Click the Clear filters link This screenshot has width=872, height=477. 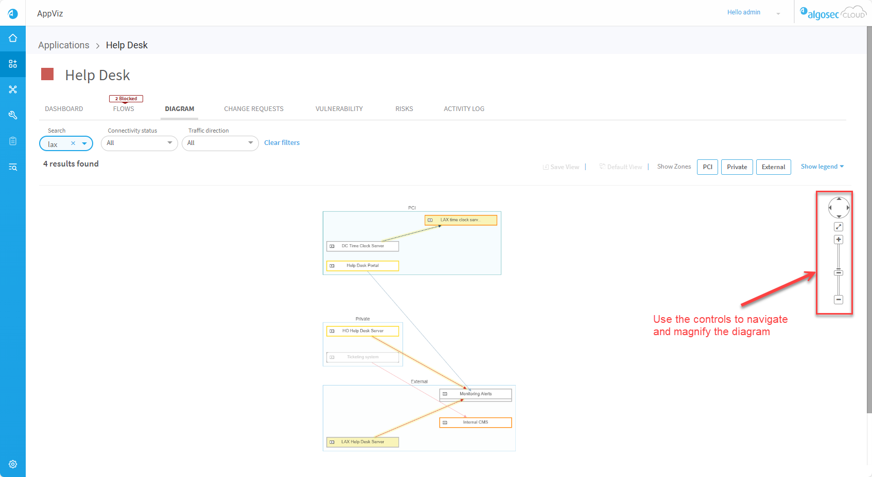(282, 143)
